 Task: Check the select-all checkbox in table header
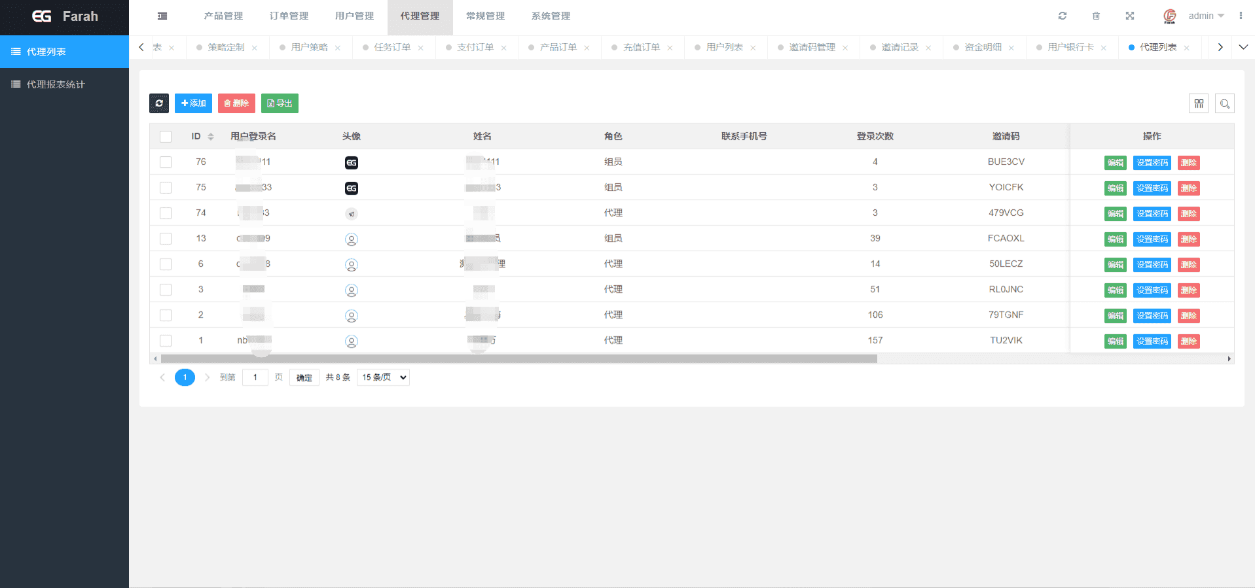[x=166, y=137]
